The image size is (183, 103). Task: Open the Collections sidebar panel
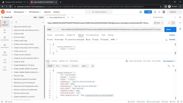[5, 23]
